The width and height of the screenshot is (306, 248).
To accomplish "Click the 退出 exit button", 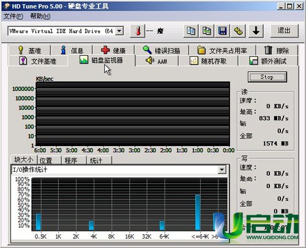I will [284, 31].
